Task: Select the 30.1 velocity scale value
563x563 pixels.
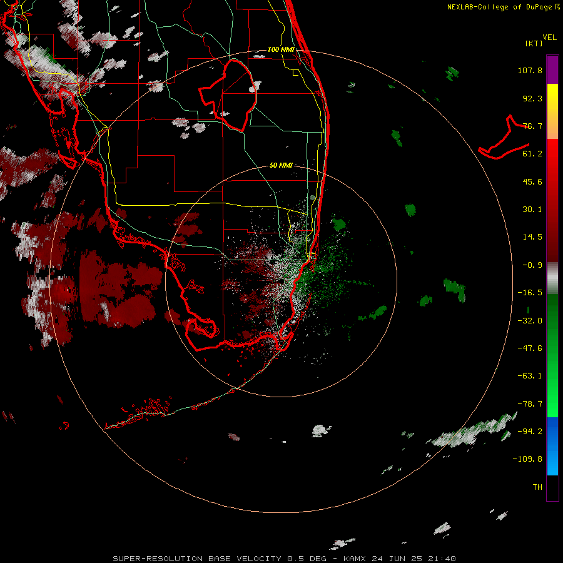Action: click(x=532, y=210)
